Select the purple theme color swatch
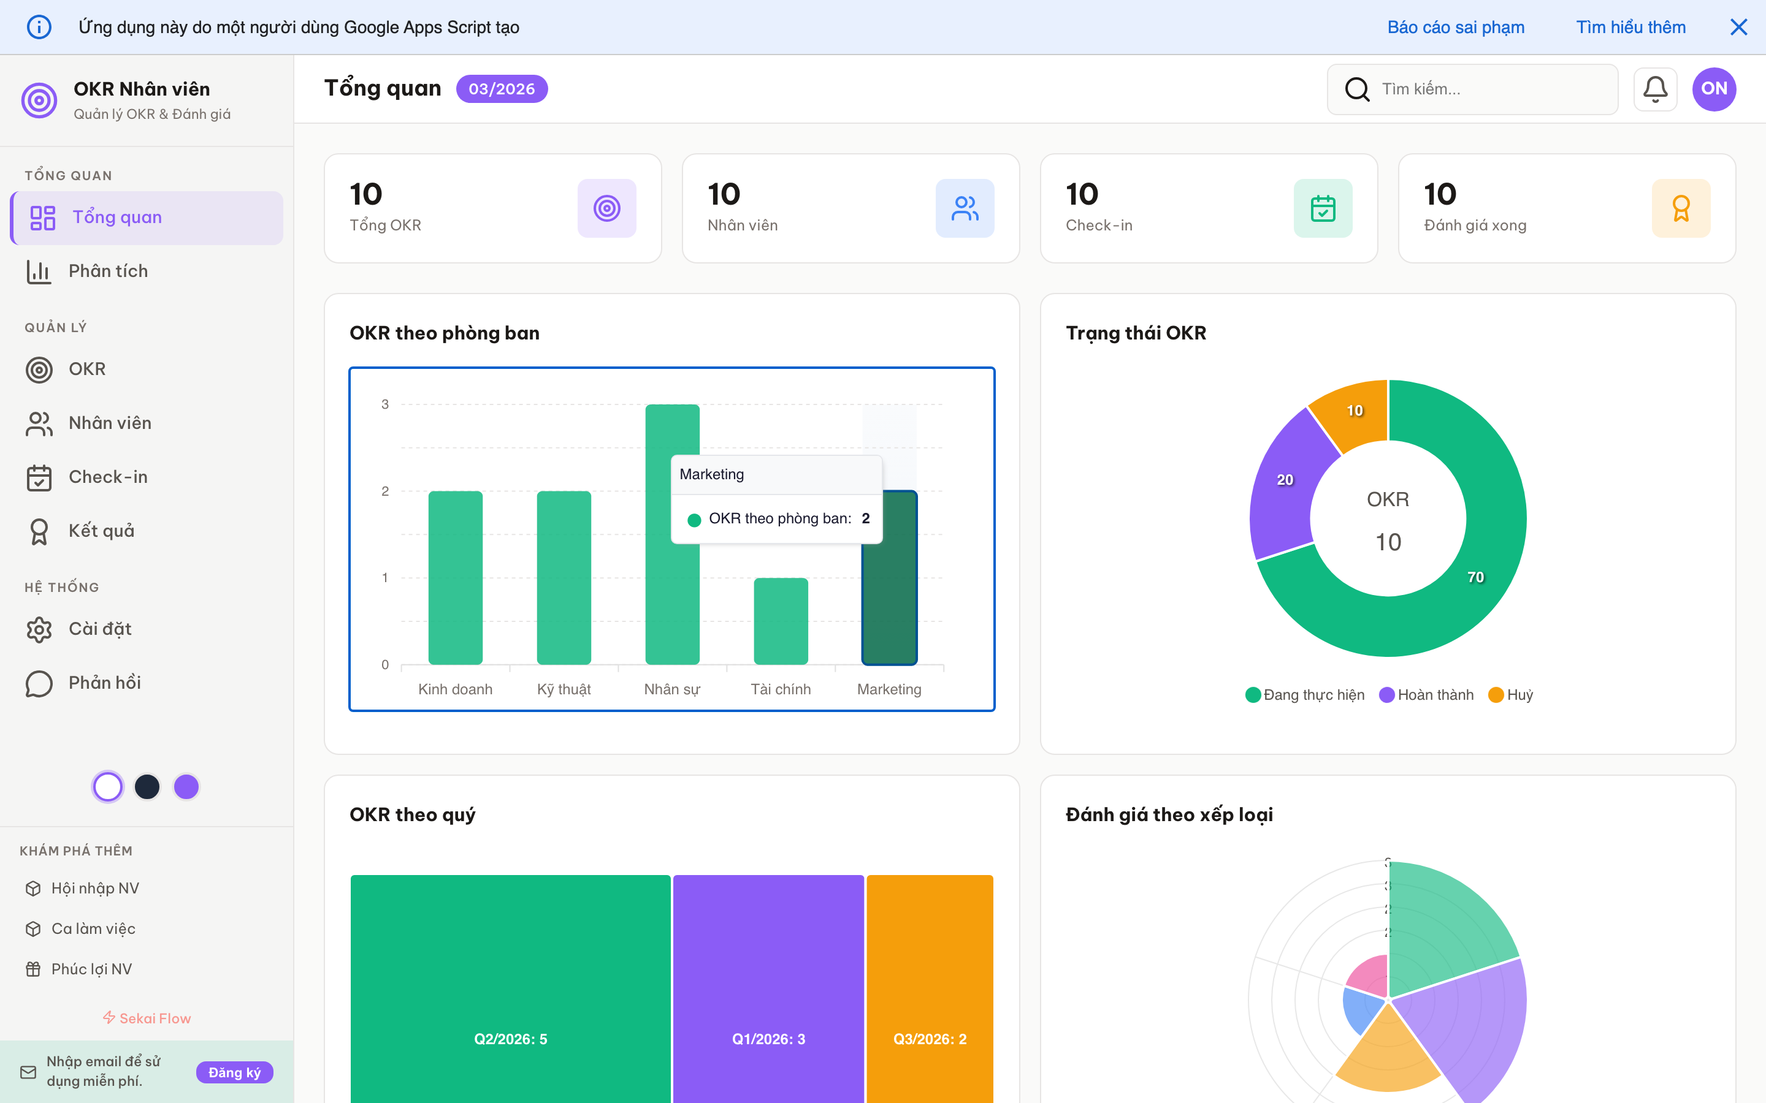The height and width of the screenshot is (1103, 1766). pos(186,786)
